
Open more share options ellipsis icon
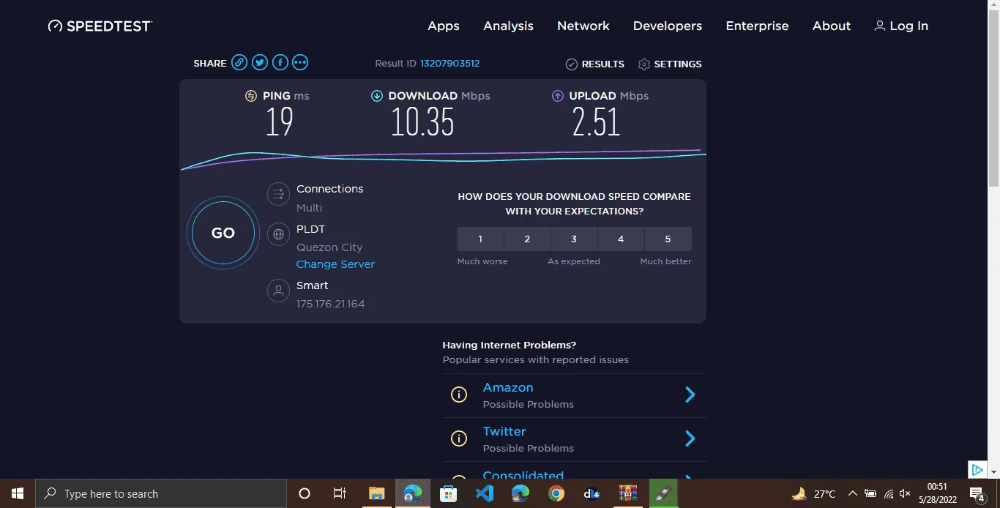pyautogui.click(x=300, y=63)
